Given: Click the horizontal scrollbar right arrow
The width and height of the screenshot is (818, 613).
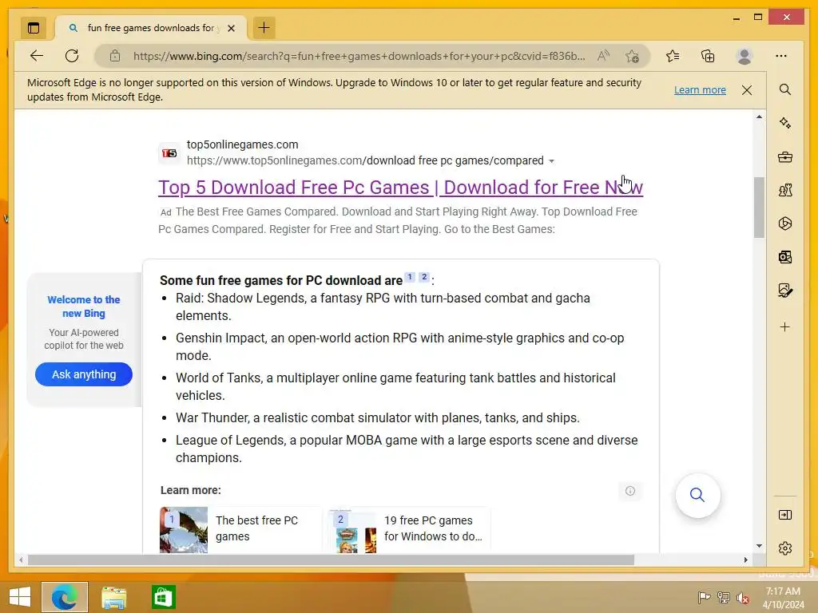Looking at the screenshot, I should coord(746,560).
